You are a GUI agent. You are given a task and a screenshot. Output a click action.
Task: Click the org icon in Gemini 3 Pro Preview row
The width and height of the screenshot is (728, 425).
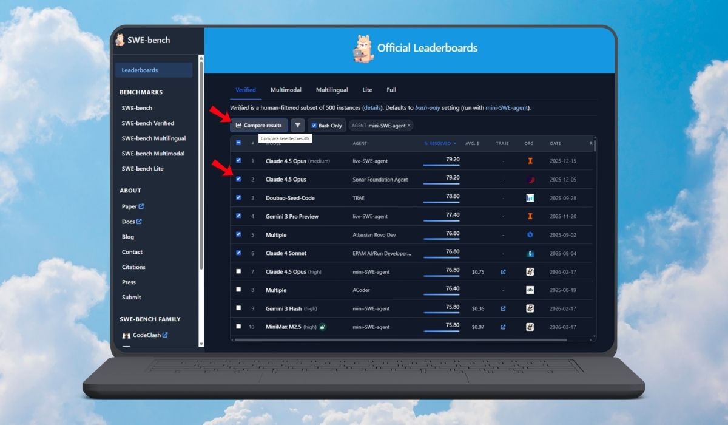coord(530,216)
